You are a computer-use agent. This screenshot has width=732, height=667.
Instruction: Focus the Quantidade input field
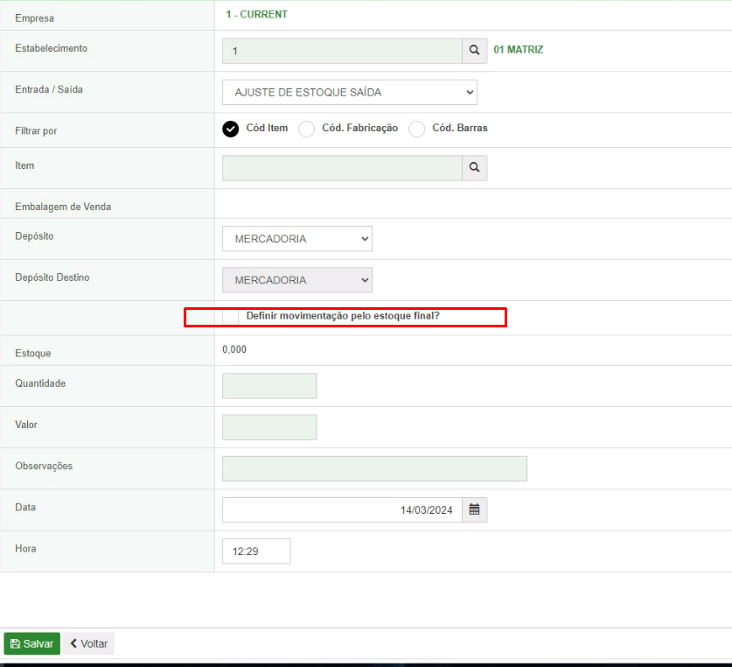[x=269, y=386]
